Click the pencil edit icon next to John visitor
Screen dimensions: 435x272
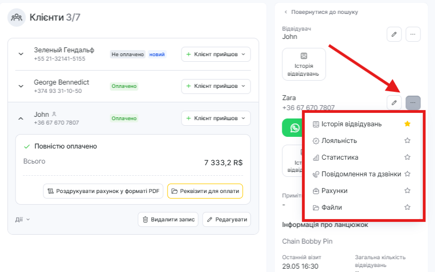394,34
